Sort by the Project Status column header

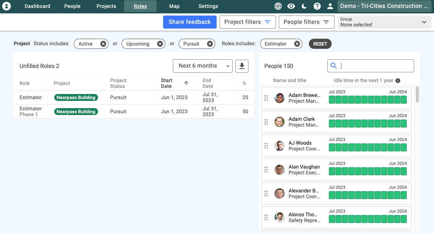118,83
